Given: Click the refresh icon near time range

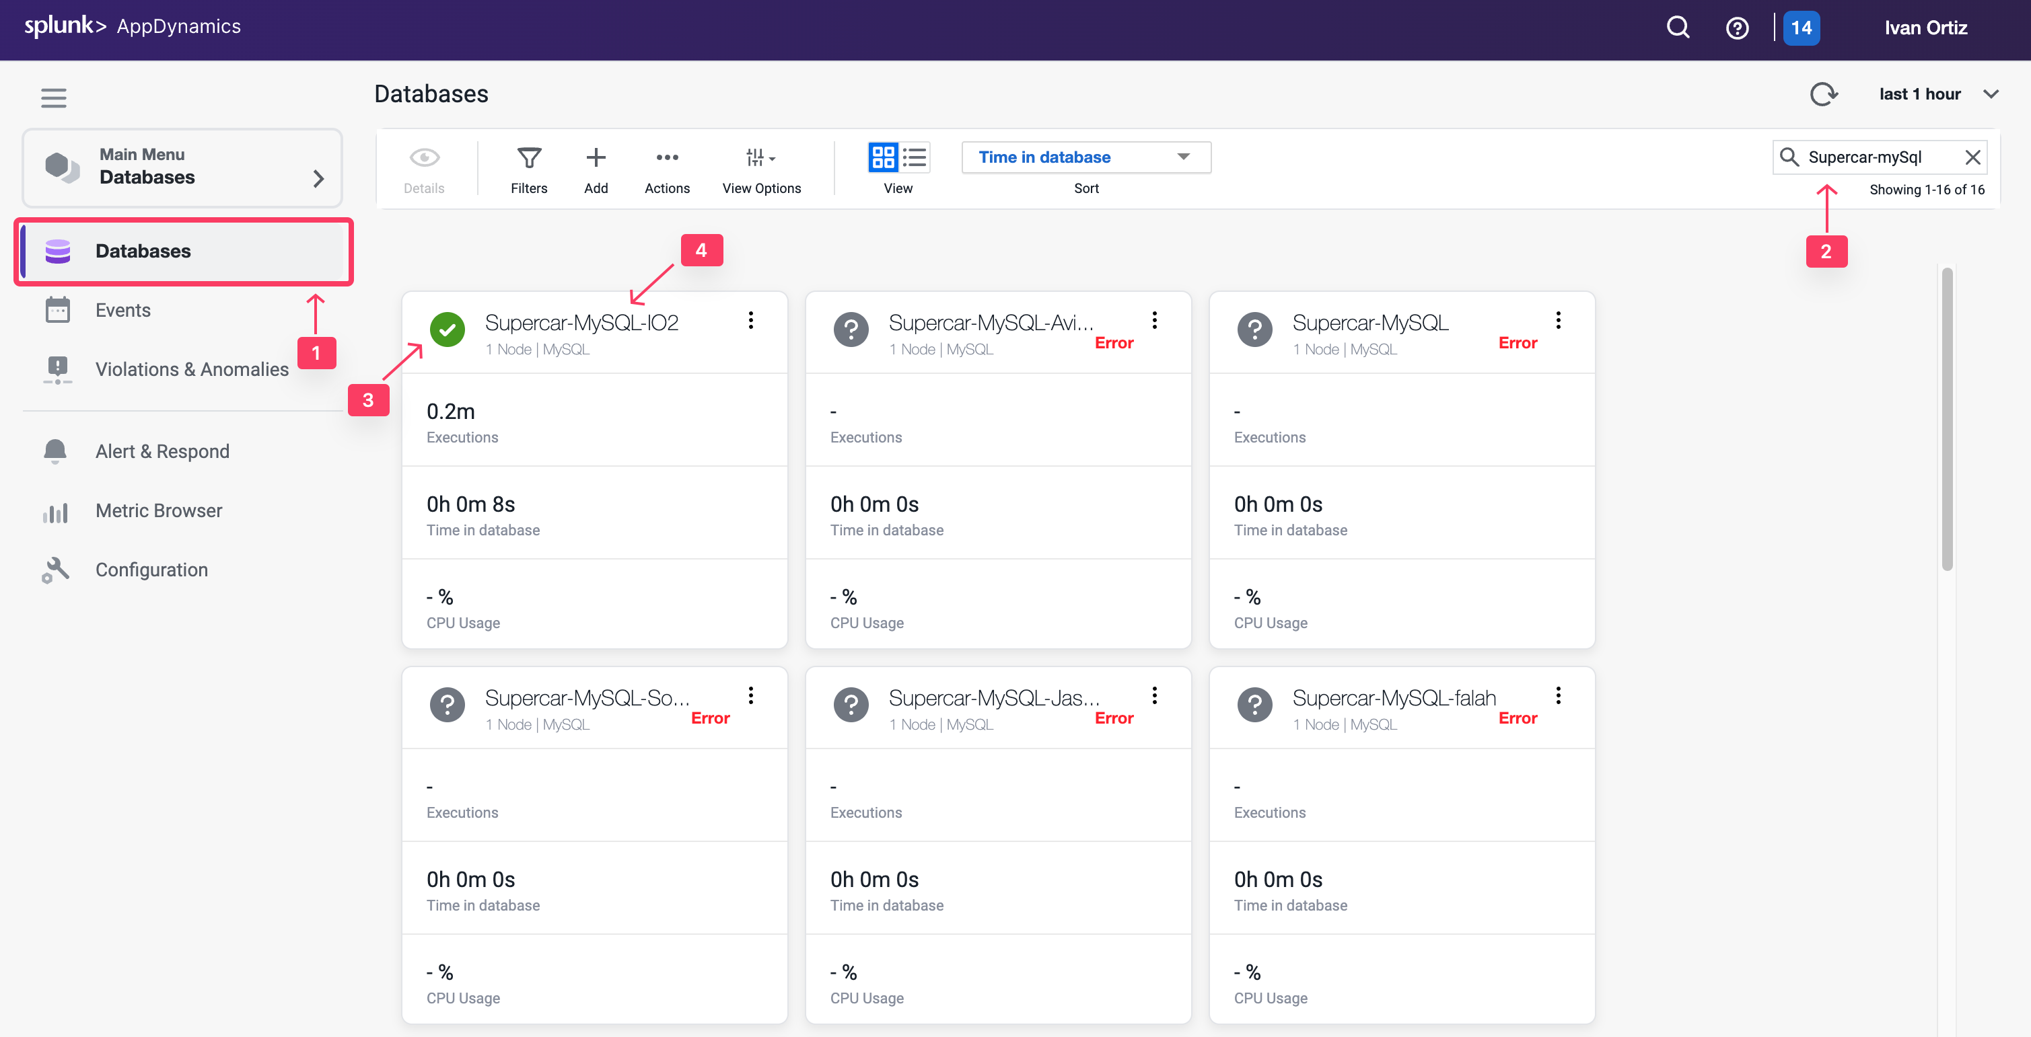Looking at the screenshot, I should 1823,95.
